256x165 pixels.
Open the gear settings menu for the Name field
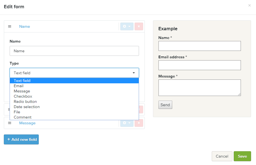[127, 26]
